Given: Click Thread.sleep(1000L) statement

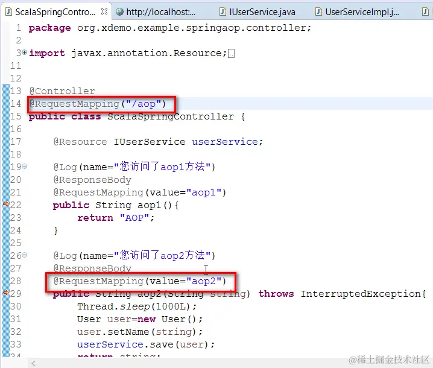Looking at the screenshot, I should coord(137,306).
